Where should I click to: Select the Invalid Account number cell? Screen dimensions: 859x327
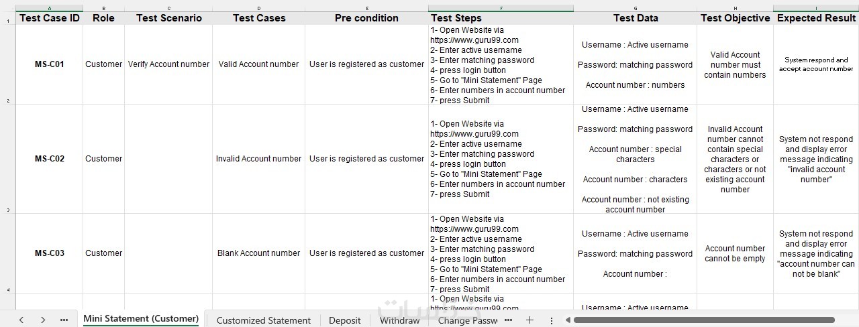258,159
